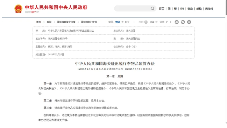
Task: Share via the WeChat round icon
Action: pos(183,22)
